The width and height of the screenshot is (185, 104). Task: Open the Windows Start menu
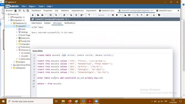point(3,101)
